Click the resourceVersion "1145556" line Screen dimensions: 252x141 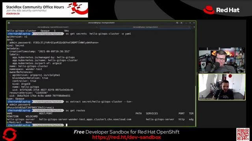pos(29,93)
